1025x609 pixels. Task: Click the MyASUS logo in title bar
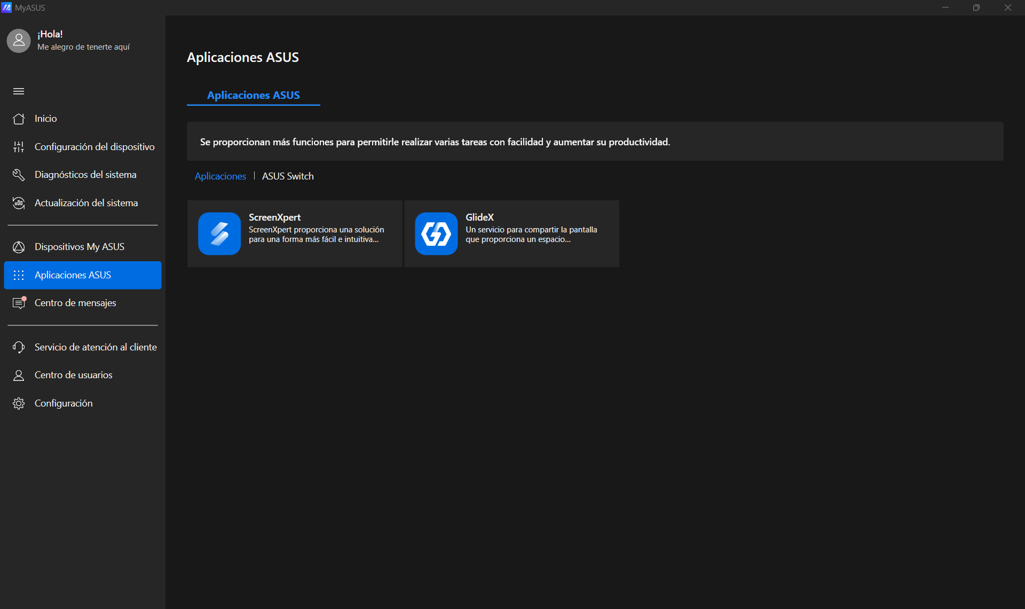pyautogui.click(x=6, y=7)
